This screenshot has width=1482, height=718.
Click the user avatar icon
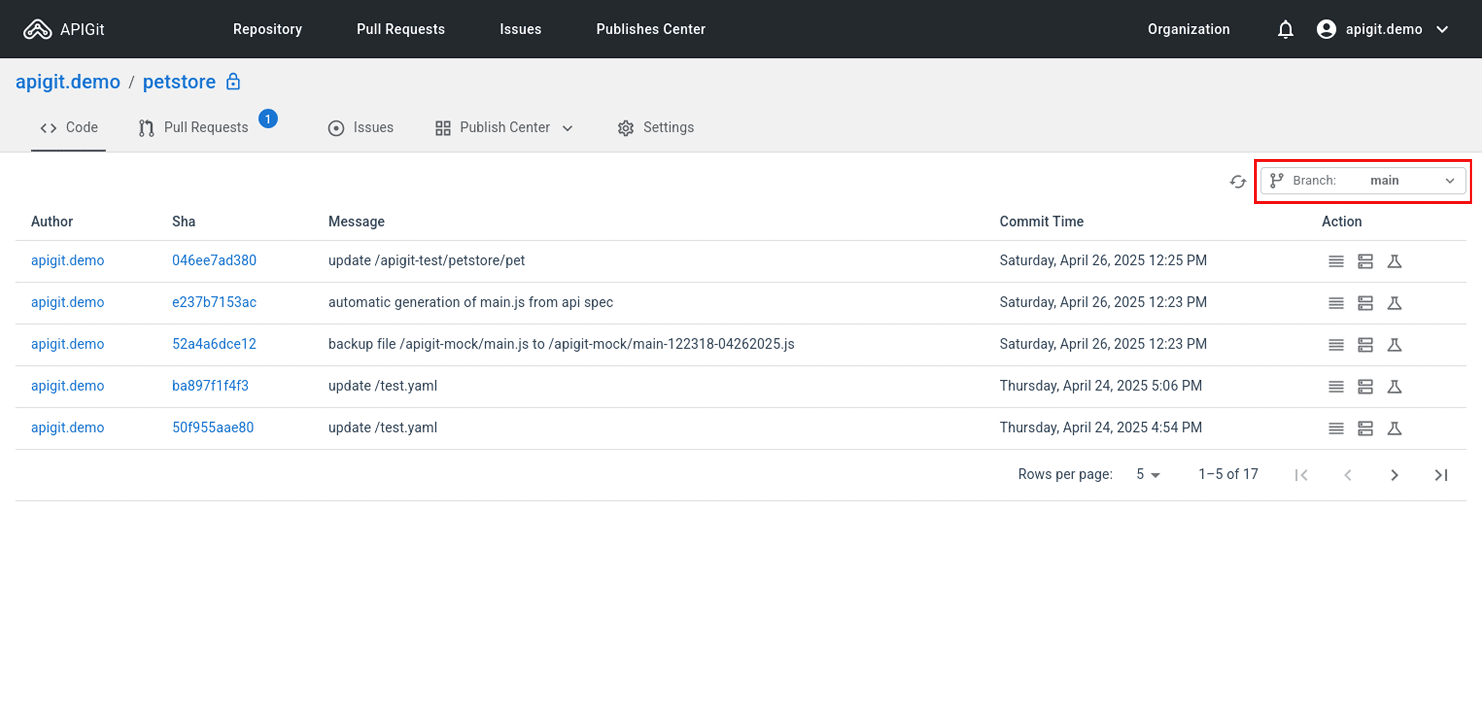pyautogui.click(x=1326, y=29)
